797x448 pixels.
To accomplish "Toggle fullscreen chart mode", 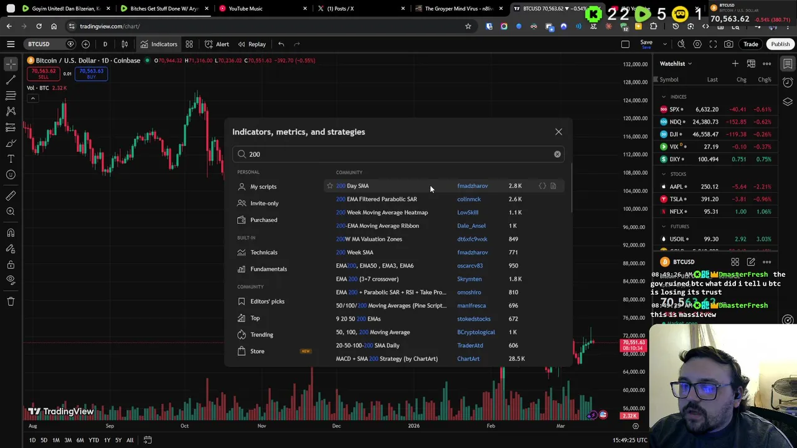I will pos(713,44).
